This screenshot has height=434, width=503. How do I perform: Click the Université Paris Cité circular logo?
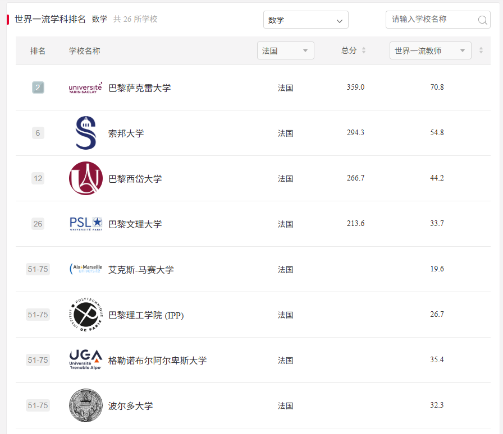85,178
